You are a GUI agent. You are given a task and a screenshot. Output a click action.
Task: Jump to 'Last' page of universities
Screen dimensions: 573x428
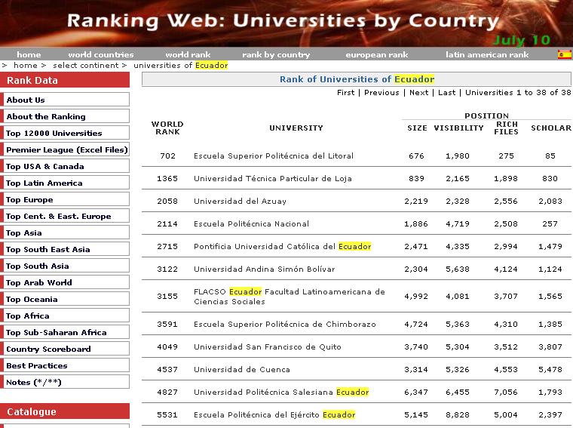[x=446, y=93]
